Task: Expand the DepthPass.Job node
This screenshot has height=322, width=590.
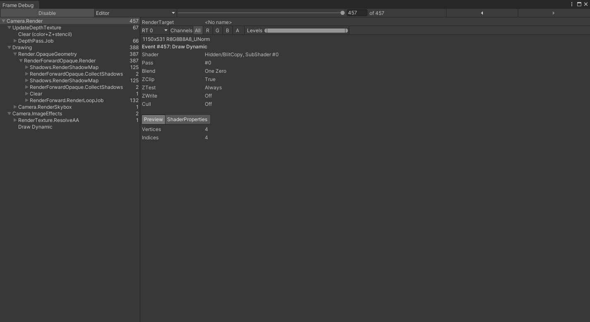Action: tap(15, 41)
